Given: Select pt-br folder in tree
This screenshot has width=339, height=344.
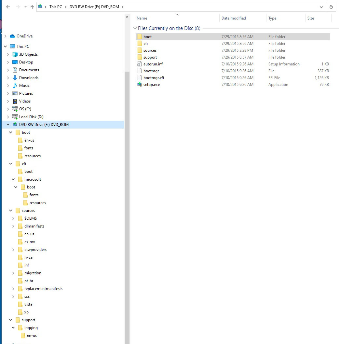Looking at the screenshot, I should pos(29,281).
